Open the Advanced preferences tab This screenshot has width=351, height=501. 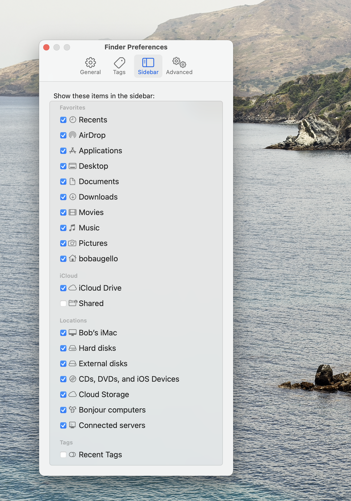coord(179,66)
